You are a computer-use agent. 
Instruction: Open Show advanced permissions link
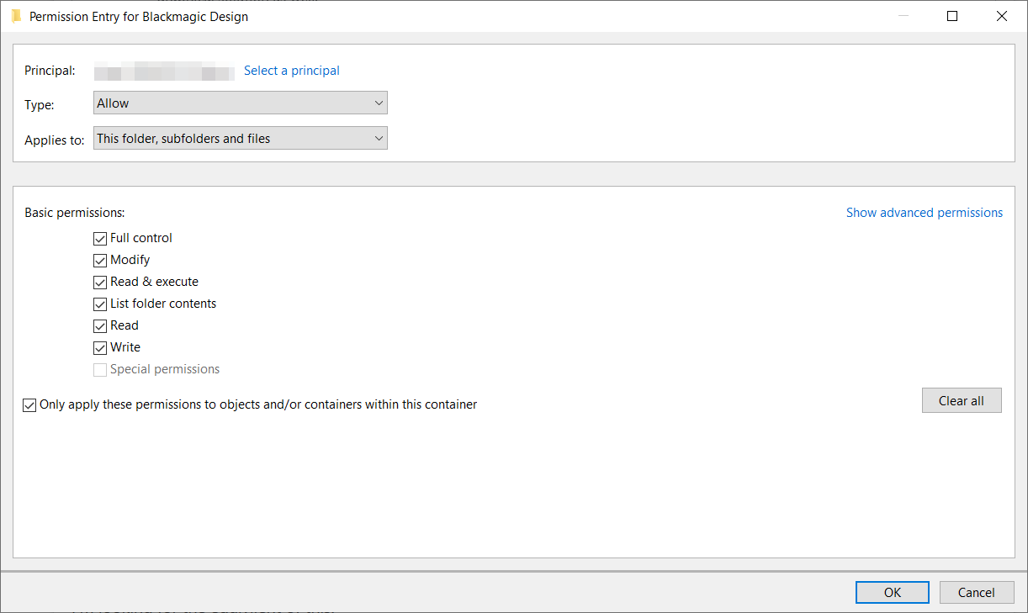[925, 213]
